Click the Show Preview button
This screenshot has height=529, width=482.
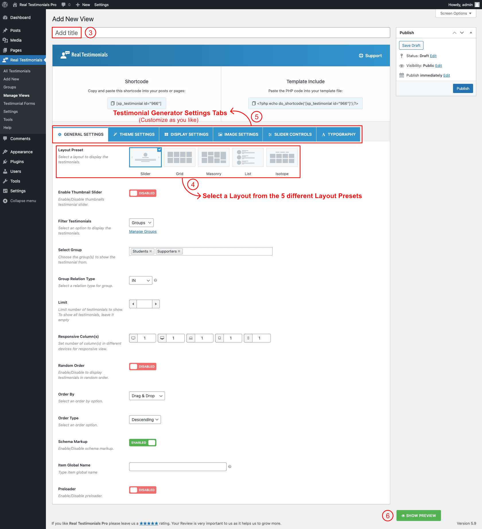[419, 516]
